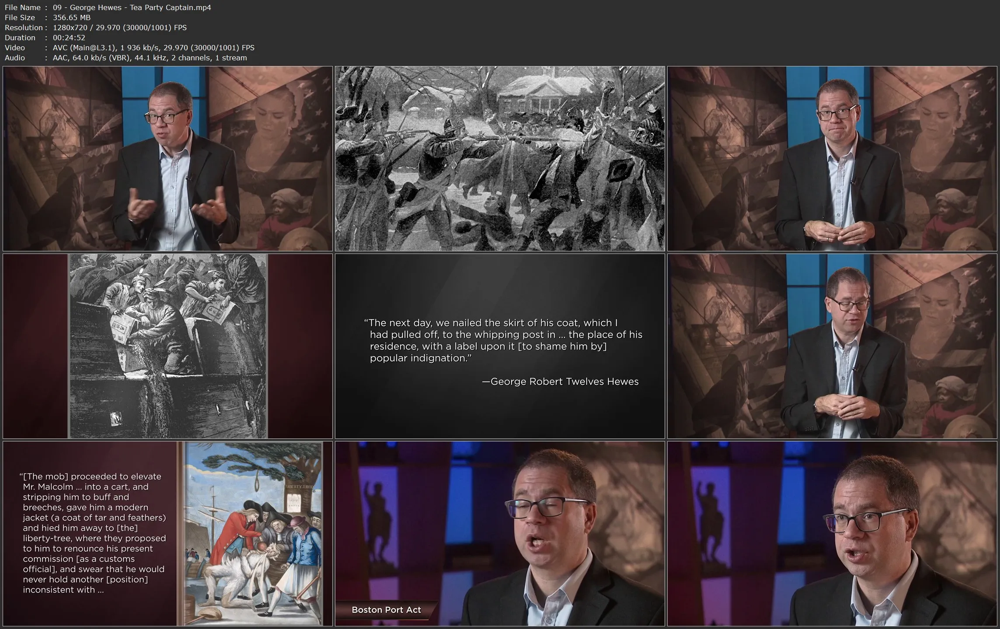Open the tea chests dumped overboard engraving thumbnail

point(167,346)
